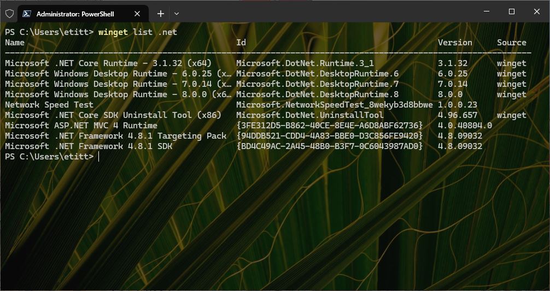Open a new tab with plus button
Viewport: 550px width, 291px height.
pos(160,14)
